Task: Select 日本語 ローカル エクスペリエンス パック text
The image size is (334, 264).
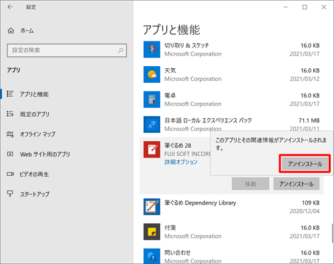Action: click(208, 120)
